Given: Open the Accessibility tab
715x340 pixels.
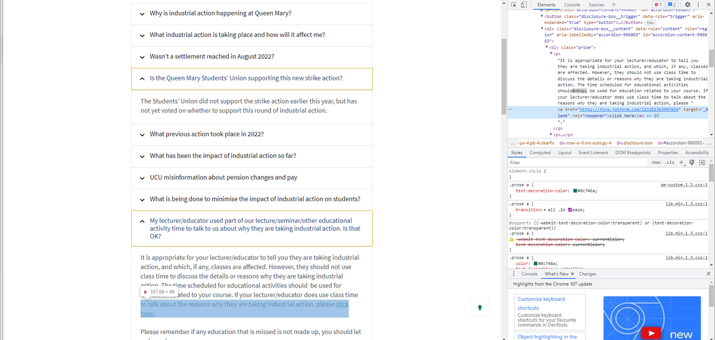Looking at the screenshot, I should [x=697, y=153].
